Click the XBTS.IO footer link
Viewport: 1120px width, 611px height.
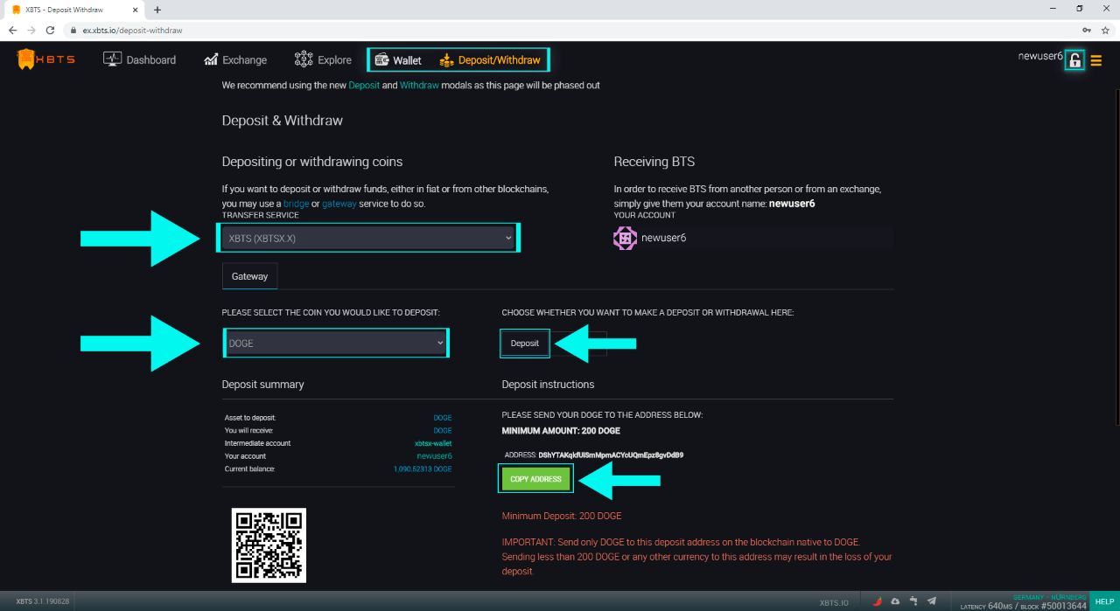point(834,602)
